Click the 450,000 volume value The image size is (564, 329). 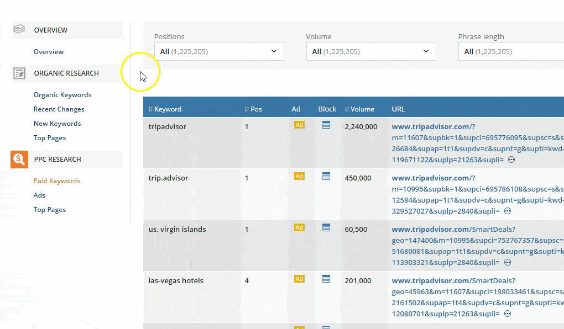click(x=358, y=178)
